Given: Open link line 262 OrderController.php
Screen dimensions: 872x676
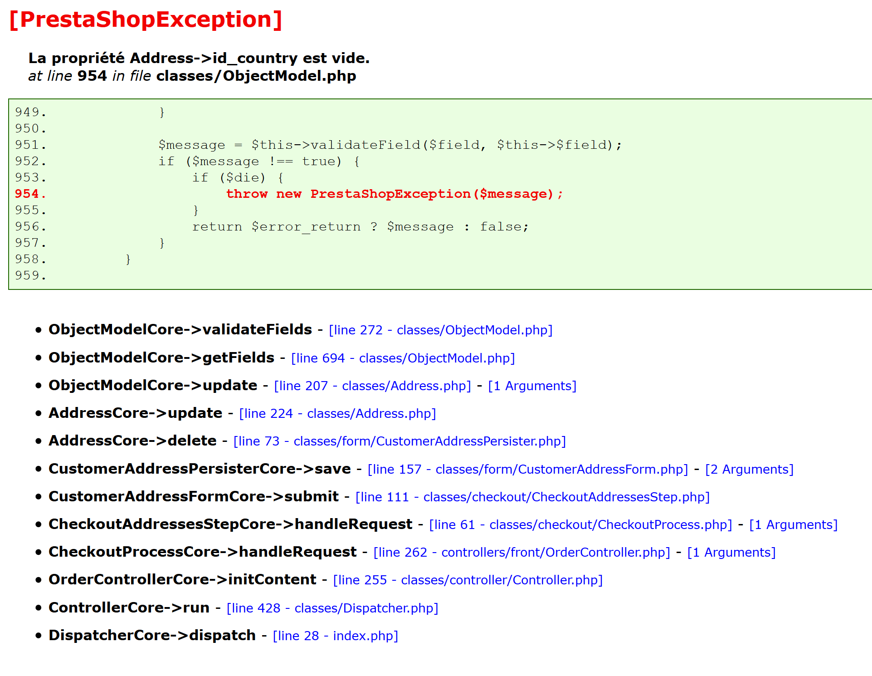Looking at the screenshot, I should 522,552.
